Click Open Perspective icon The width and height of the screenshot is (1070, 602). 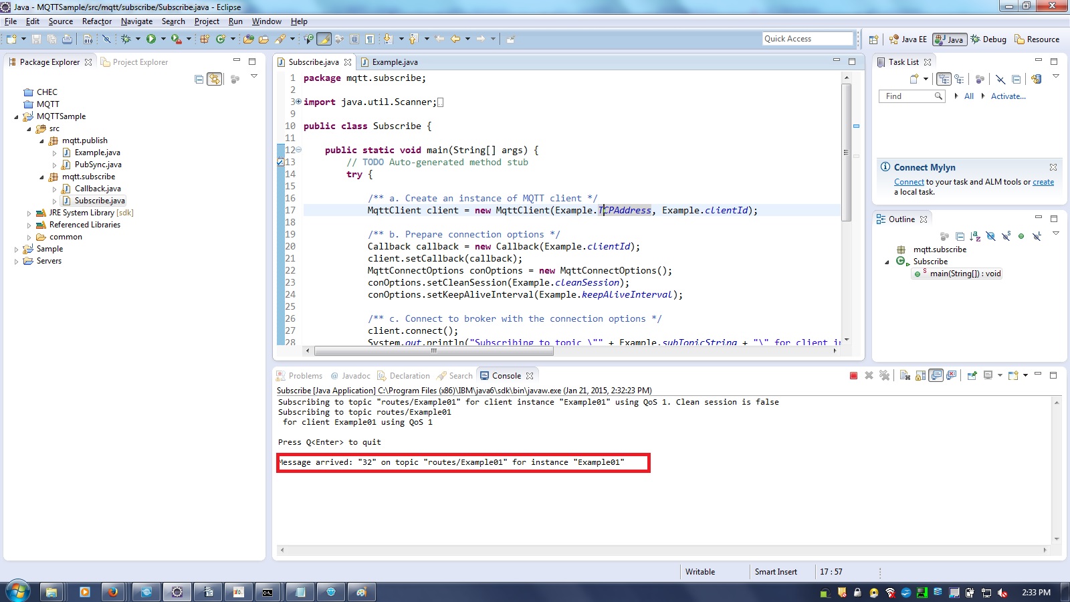click(873, 39)
